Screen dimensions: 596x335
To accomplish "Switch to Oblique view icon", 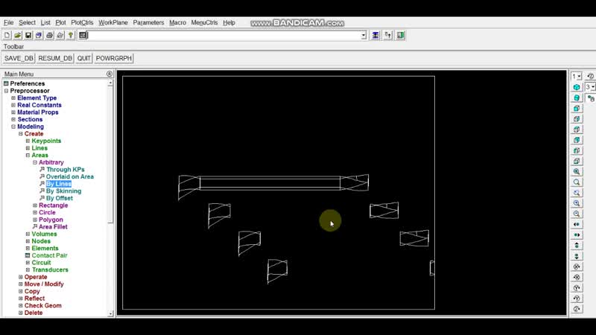I will click(577, 98).
